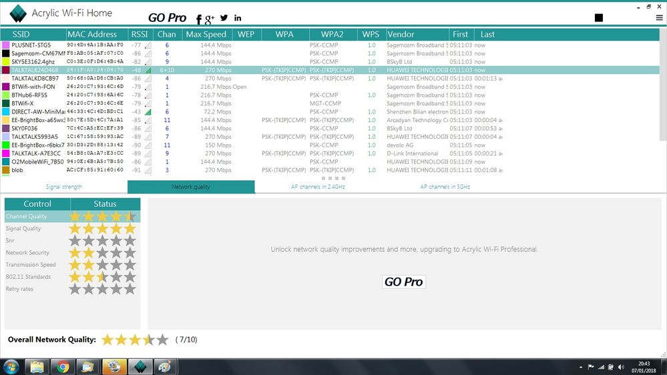
Task: Click GO Pro in the header
Action: [167, 18]
